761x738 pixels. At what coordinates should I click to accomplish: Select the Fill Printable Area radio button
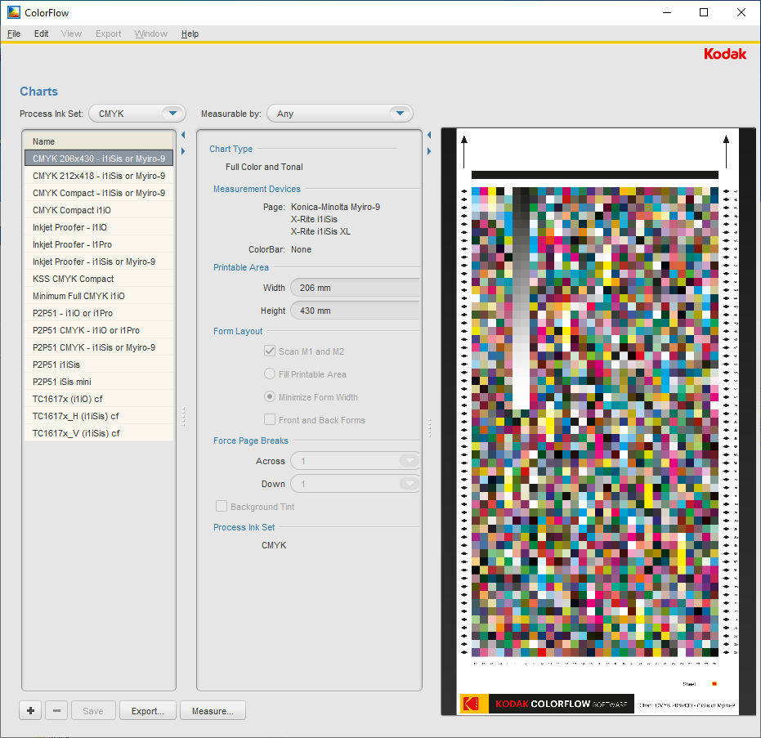point(270,374)
